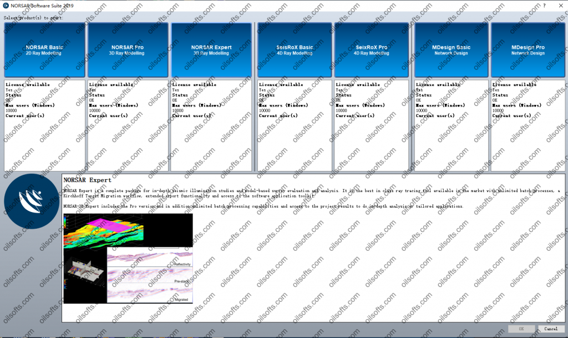The height and width of the screenshot is (338, 568).
Task: Select the NORSAR Basic 2D Ray Modelling tile
Action: tap(44, 50)
